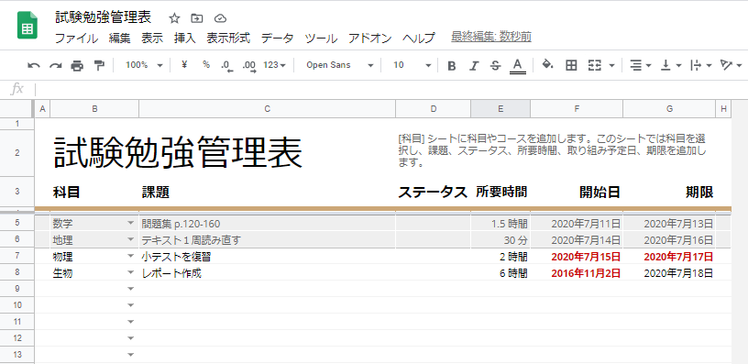Click the move-to-folder icon

(196, 18)
